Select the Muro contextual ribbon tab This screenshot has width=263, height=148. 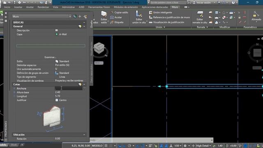click(x=175, y=7)
